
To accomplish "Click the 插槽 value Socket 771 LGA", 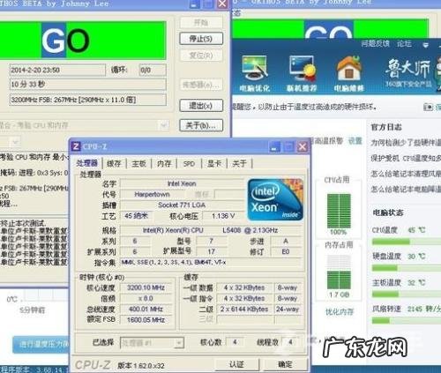I will coord(182,205).
